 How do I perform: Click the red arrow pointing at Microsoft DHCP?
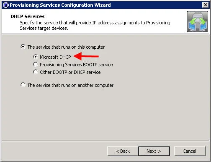pos(86,56)
